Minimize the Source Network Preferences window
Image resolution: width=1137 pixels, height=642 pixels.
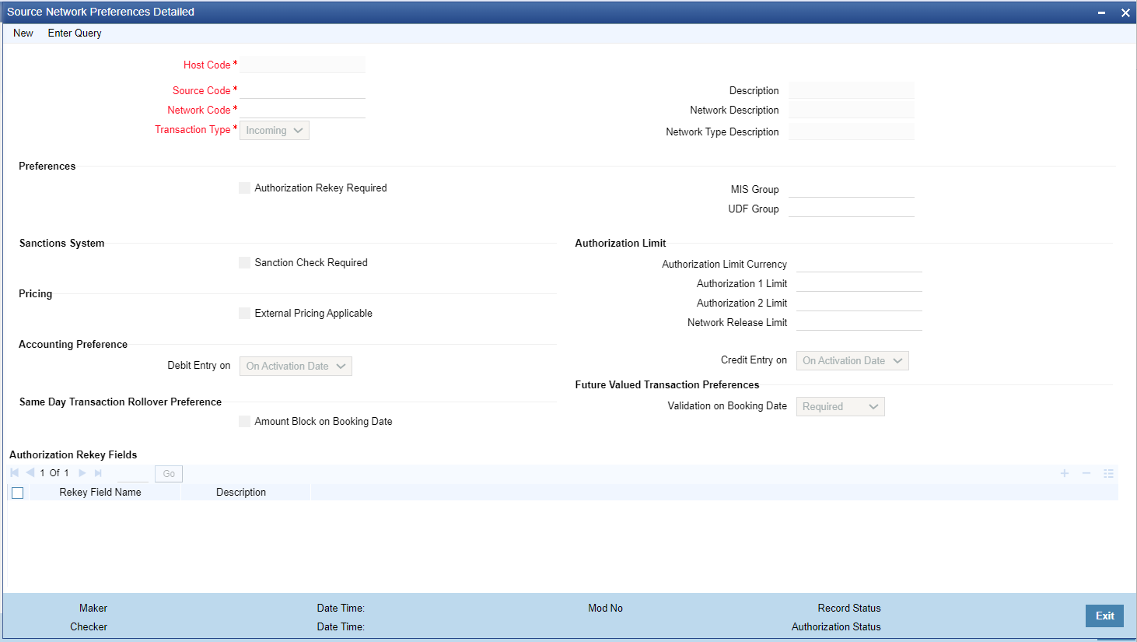1102,12
